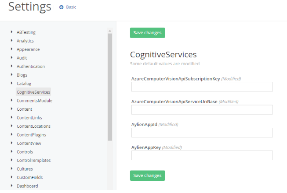Viewport: 287px width, 193px height.
Task: Expand the ContentLinks tree node arrow
Action: click(12, 117)
